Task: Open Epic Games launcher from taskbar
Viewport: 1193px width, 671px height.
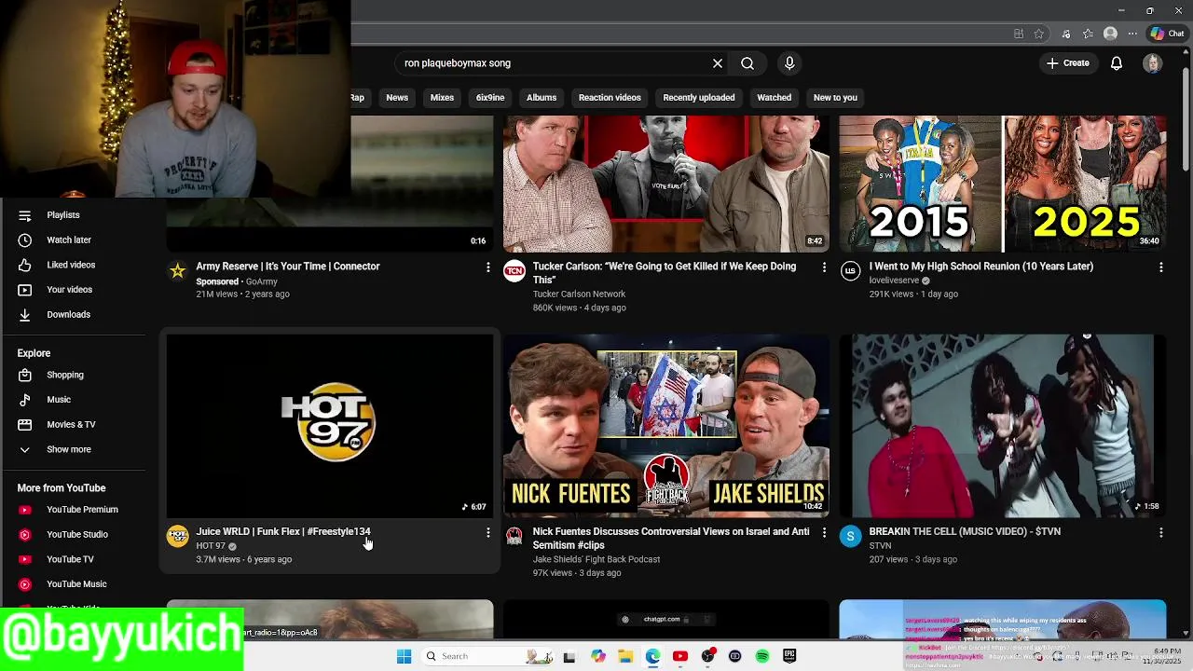Action: [x=789, y=656]
